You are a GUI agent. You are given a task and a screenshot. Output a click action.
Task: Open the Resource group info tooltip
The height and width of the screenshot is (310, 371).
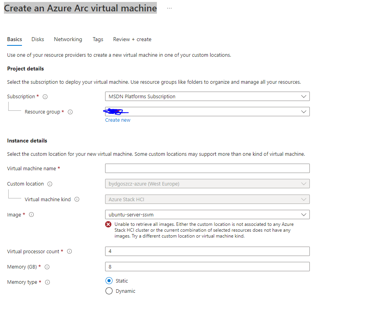tap(70, 112)
